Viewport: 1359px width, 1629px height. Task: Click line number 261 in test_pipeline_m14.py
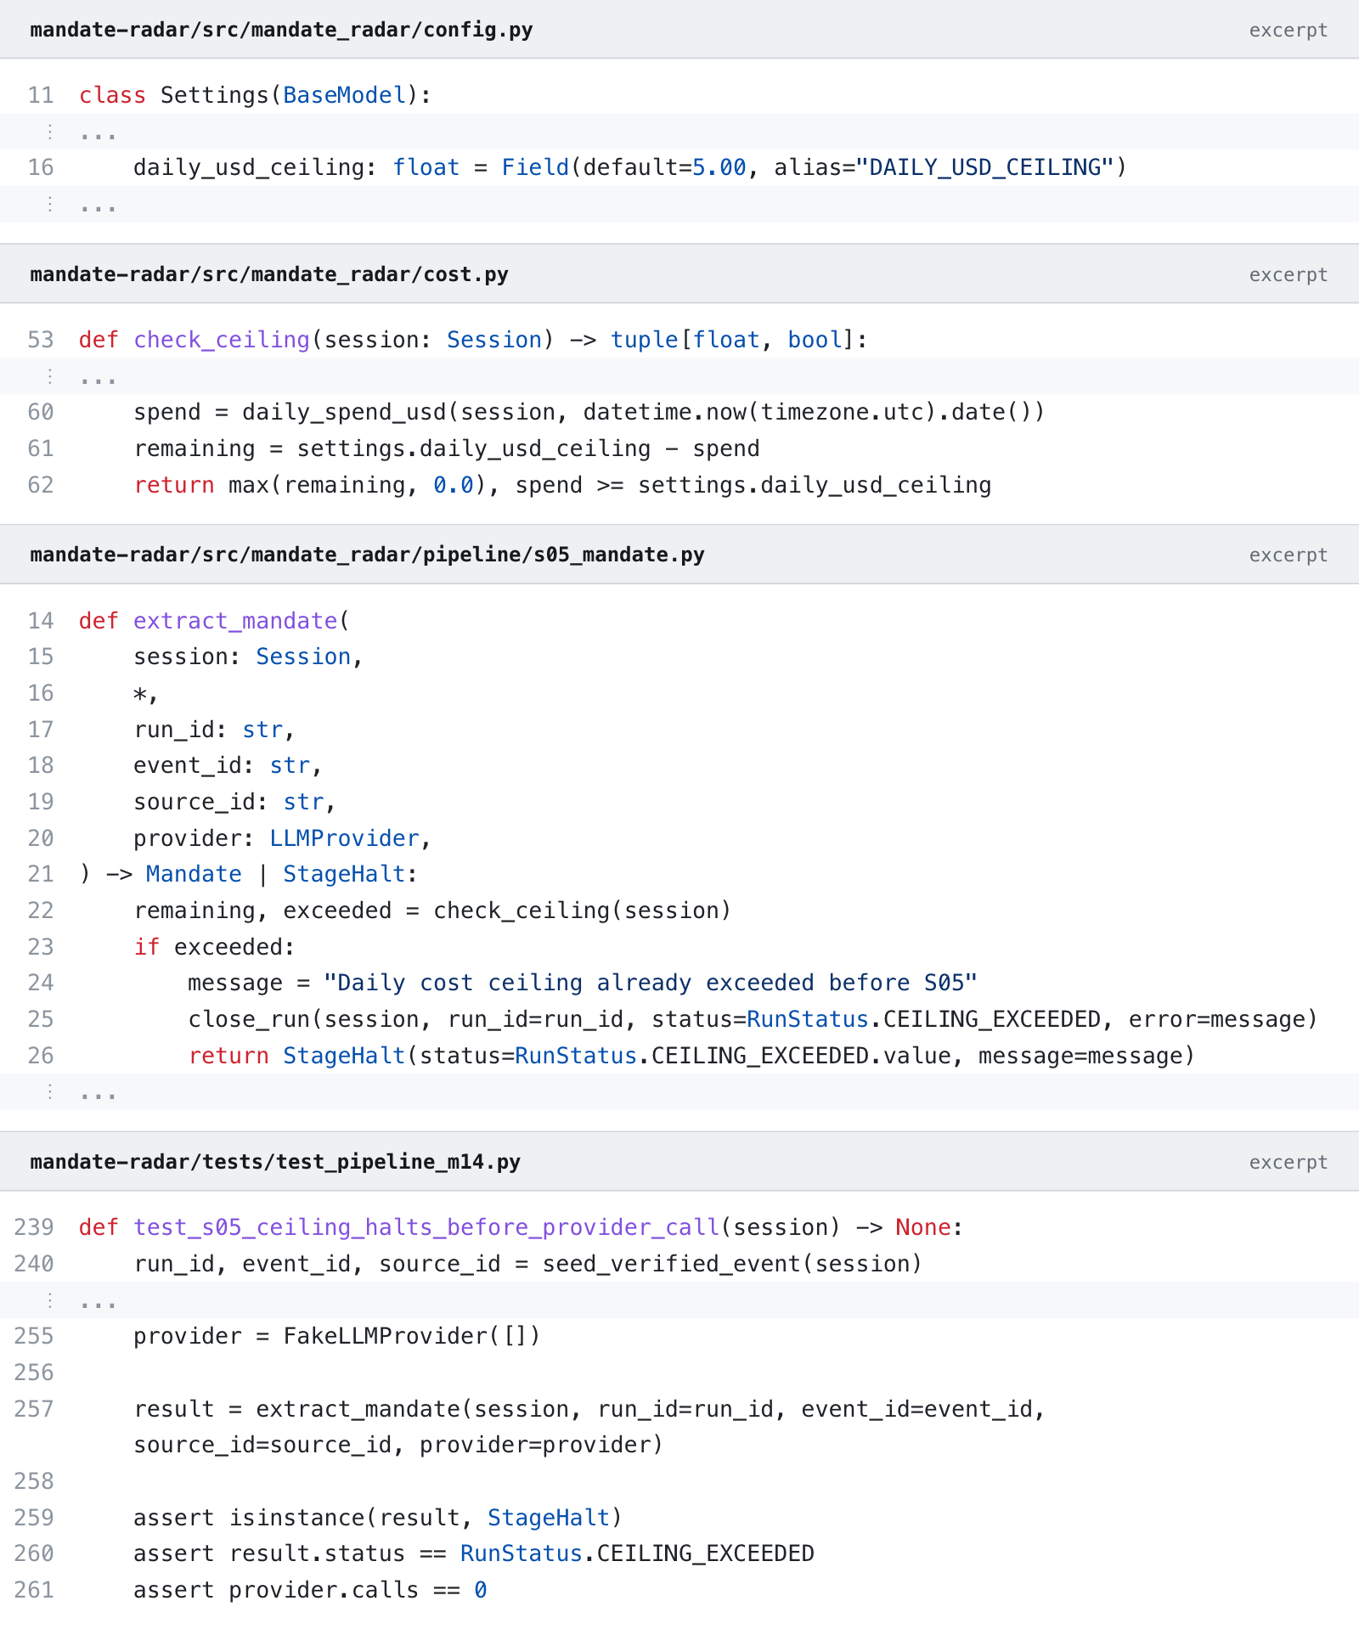coord(34,1590)
